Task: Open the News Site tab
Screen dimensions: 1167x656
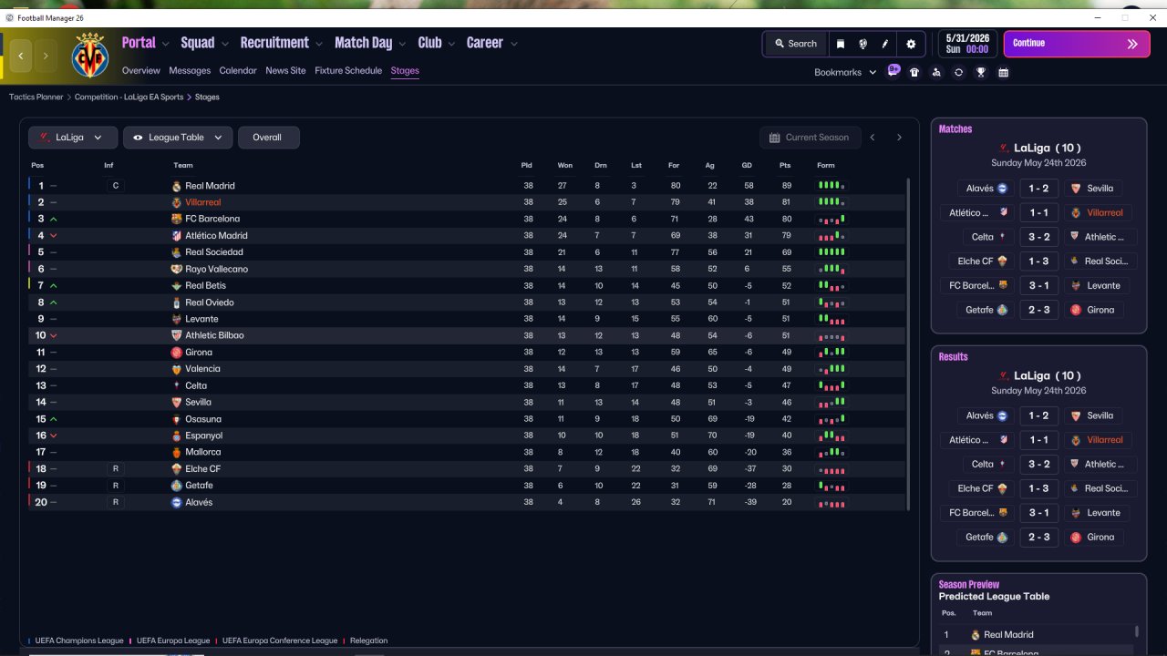Action: click(285, 70)
